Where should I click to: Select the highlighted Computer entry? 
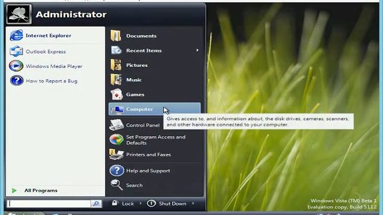tap(154, 109)
